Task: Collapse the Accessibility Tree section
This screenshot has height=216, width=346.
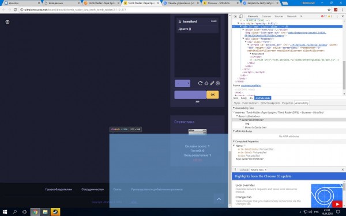Action: (x=234, y=108)
